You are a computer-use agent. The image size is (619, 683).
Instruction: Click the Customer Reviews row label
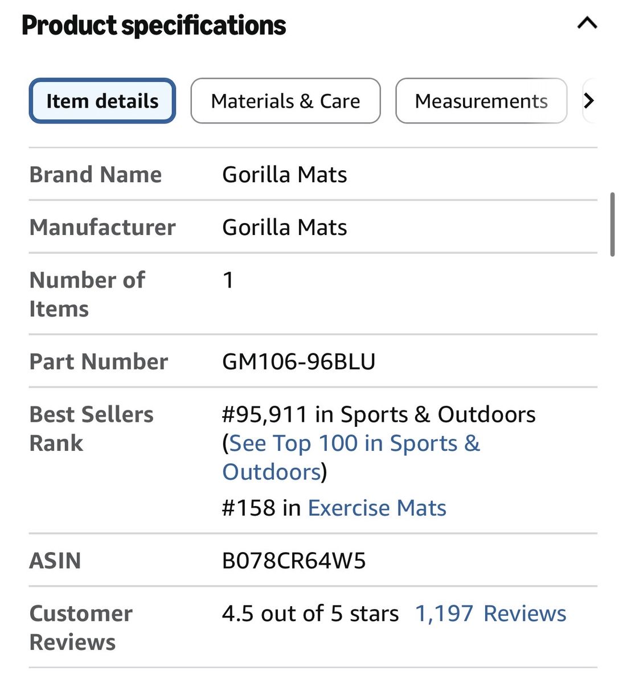[81, 628]
